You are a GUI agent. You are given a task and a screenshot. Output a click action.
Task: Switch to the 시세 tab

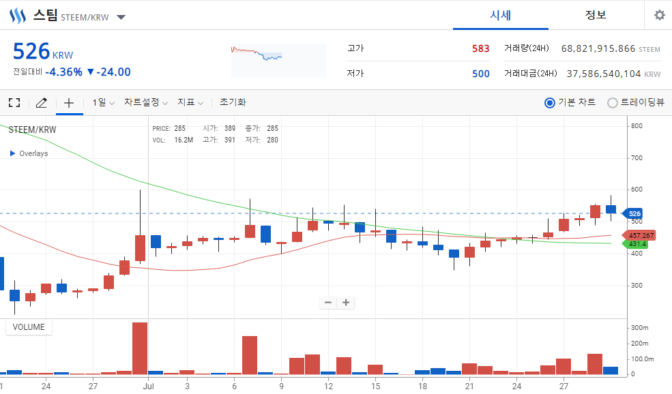point(501,16)
